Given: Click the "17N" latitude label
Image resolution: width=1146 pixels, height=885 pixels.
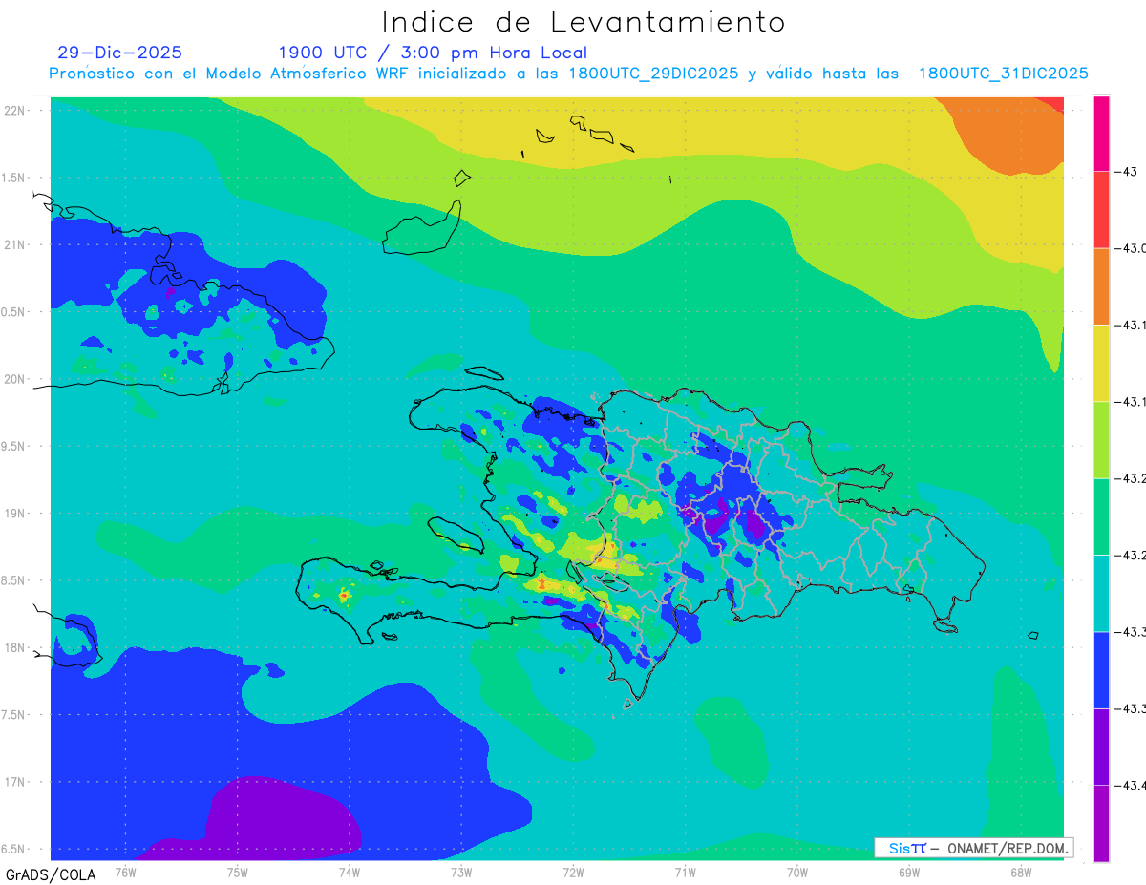Looking at the screenshot, I should 16,782.
